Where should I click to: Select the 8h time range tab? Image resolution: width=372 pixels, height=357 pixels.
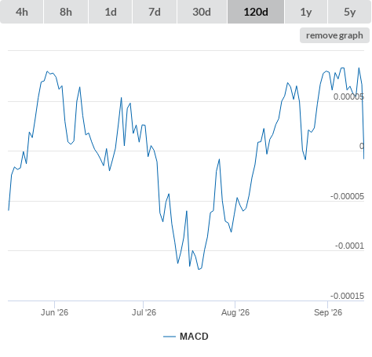coord(66,12)
